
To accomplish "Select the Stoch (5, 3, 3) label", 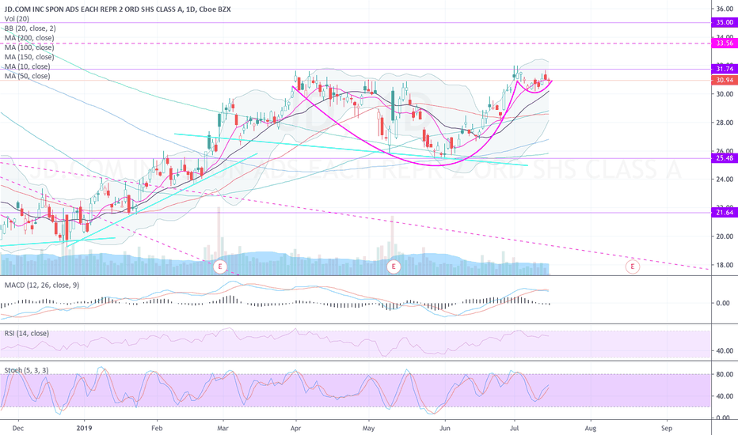I will (x=26, y=370).
